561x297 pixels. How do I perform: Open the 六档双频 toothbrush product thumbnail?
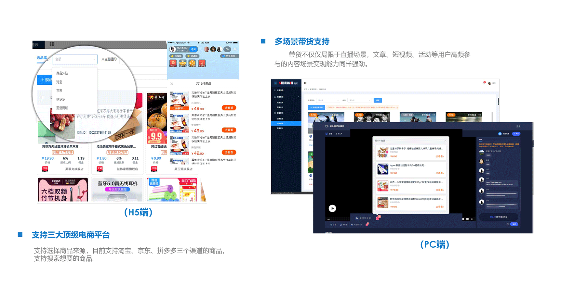tap(63, 190)
